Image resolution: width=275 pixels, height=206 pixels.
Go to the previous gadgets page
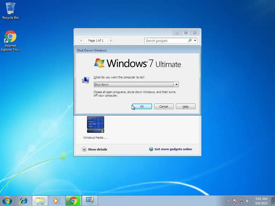point(81,41)
